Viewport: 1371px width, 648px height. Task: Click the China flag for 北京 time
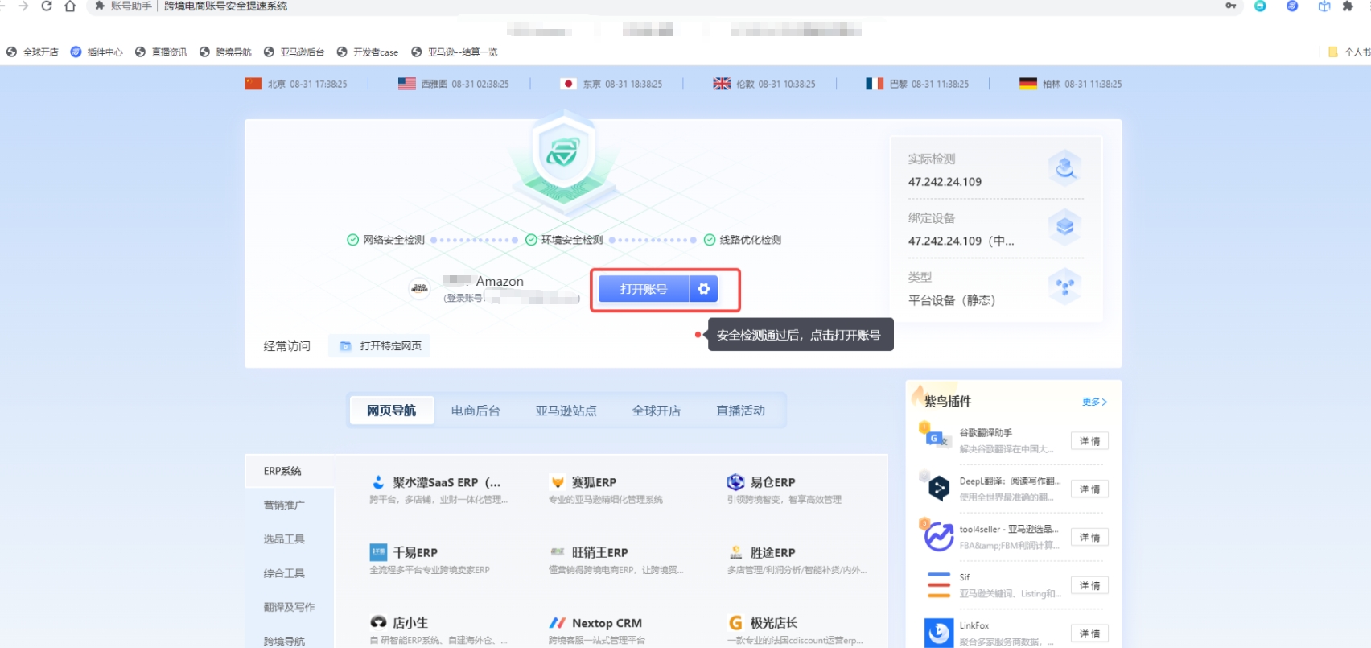click(x=253, y=84)
